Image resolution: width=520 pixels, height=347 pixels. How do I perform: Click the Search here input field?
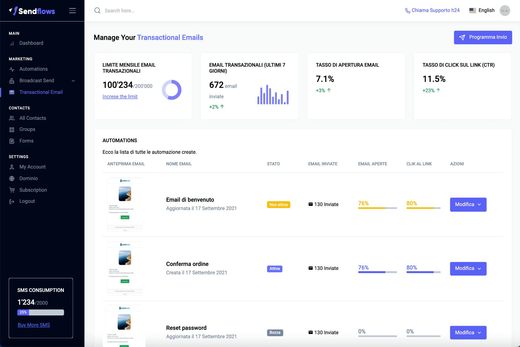(120, 11)
